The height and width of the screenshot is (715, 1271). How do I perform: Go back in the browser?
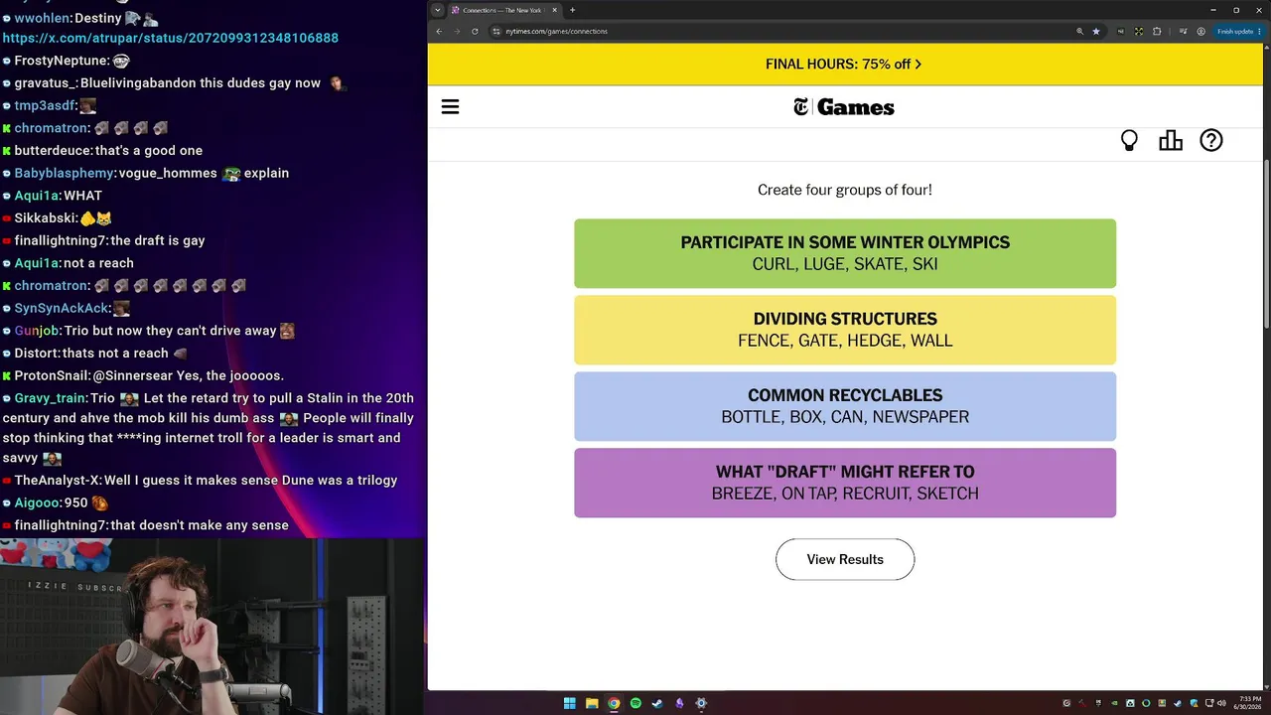point(439,31)
